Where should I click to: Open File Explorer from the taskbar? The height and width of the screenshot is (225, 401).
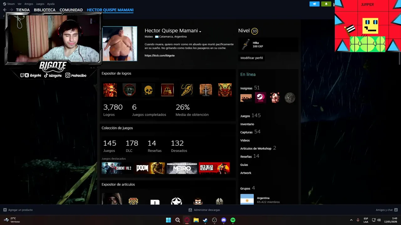pyautogui.click(x=196, y=220)
